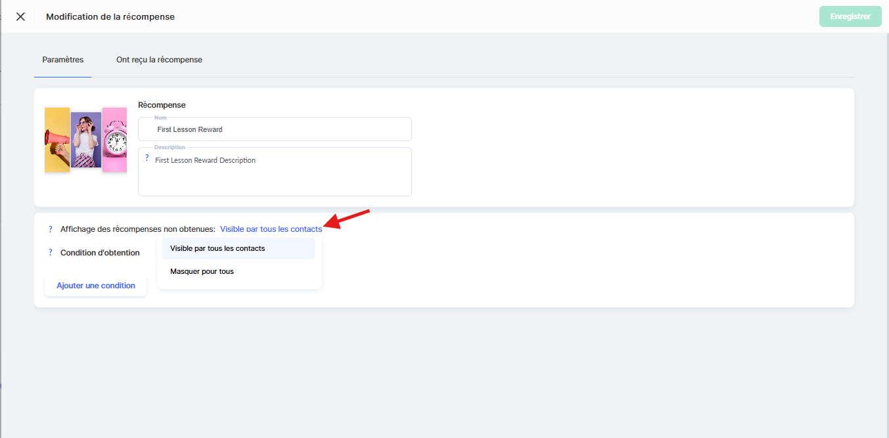Open the Ont reçu la récompense tab
The width and height of the screenshot is (889, 438).
(159, 60)
